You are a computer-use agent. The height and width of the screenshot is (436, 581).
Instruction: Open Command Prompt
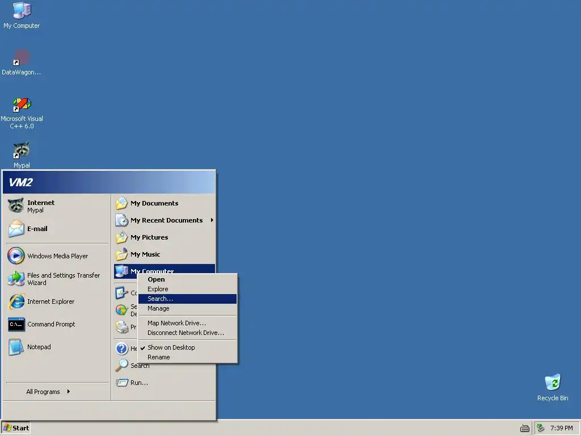coord(57,324)
